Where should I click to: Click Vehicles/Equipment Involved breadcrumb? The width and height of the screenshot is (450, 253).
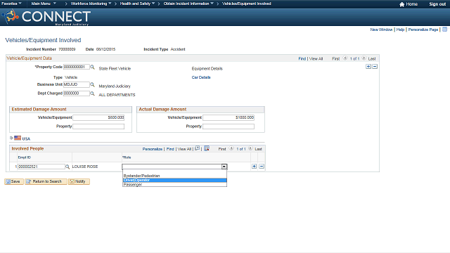(x=247, y=4)
